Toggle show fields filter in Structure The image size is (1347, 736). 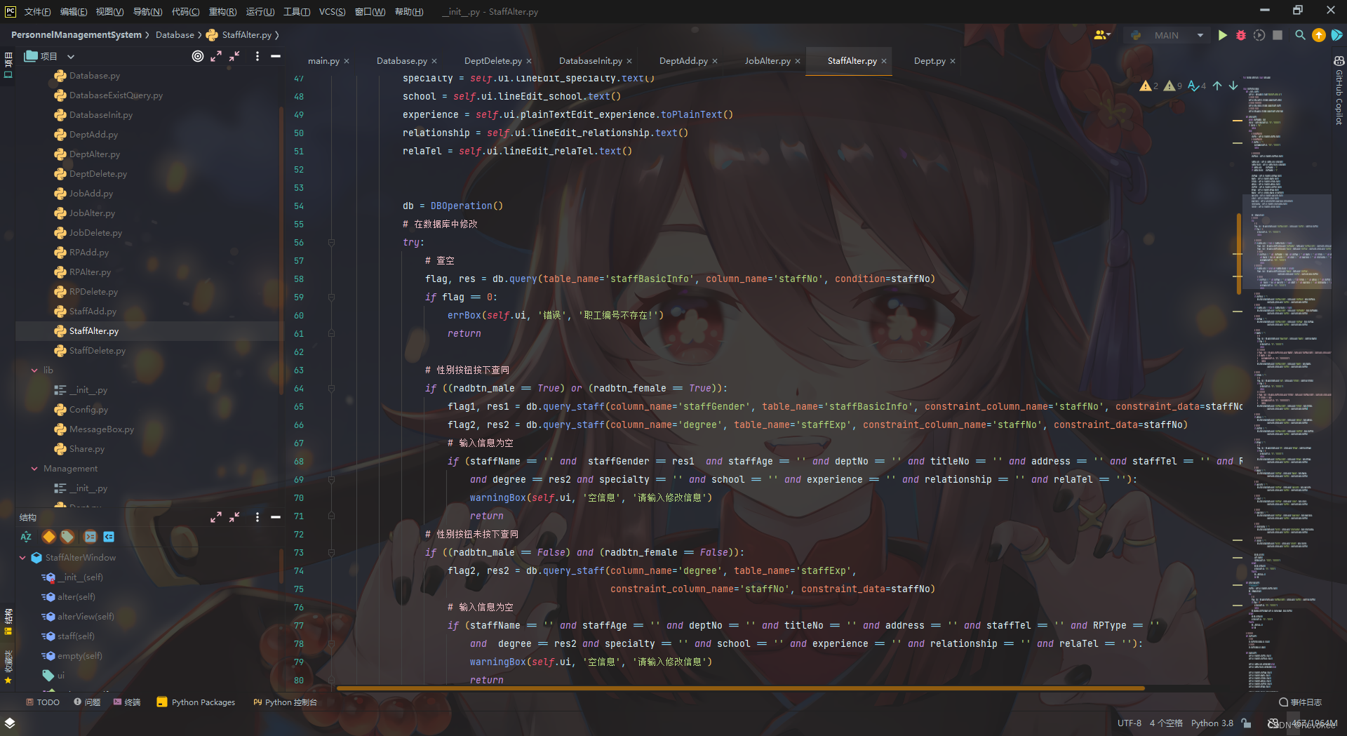point(67,537)
